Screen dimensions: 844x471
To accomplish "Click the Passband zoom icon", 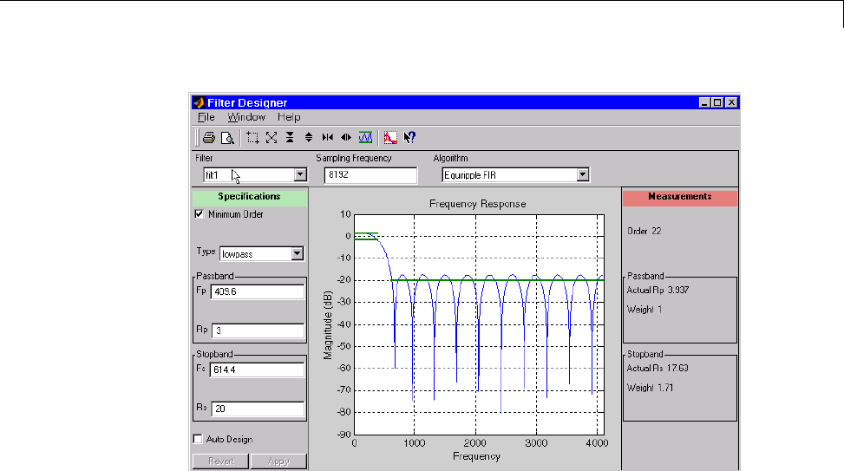I will (365, 137).
